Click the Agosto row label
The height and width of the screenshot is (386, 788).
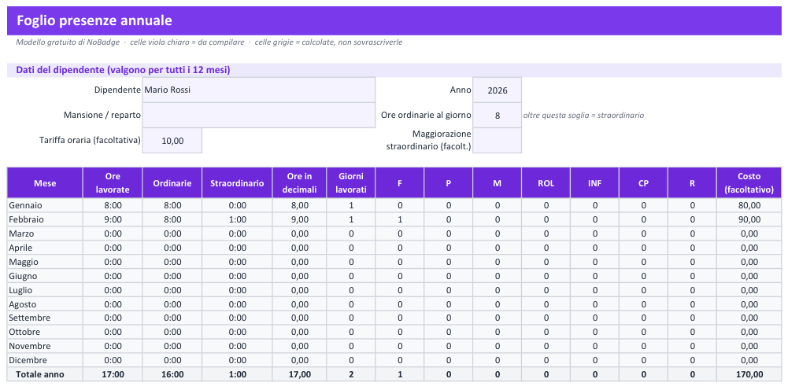tap(45, 303)
